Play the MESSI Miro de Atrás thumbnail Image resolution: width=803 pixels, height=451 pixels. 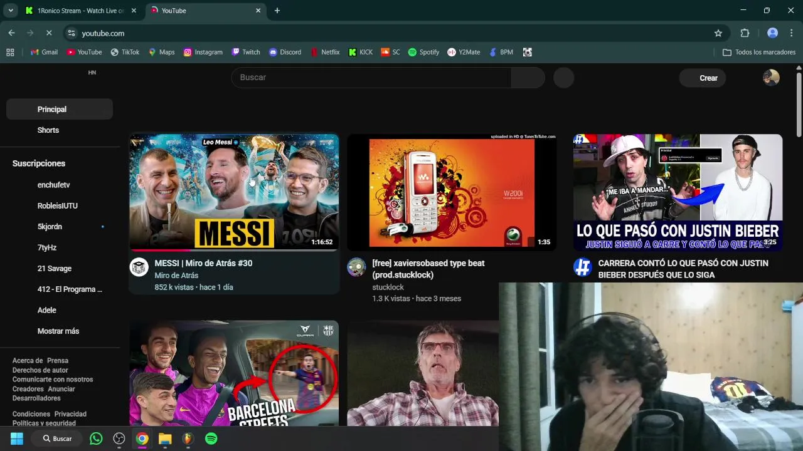pyautogui.click(x=234, y=192)
